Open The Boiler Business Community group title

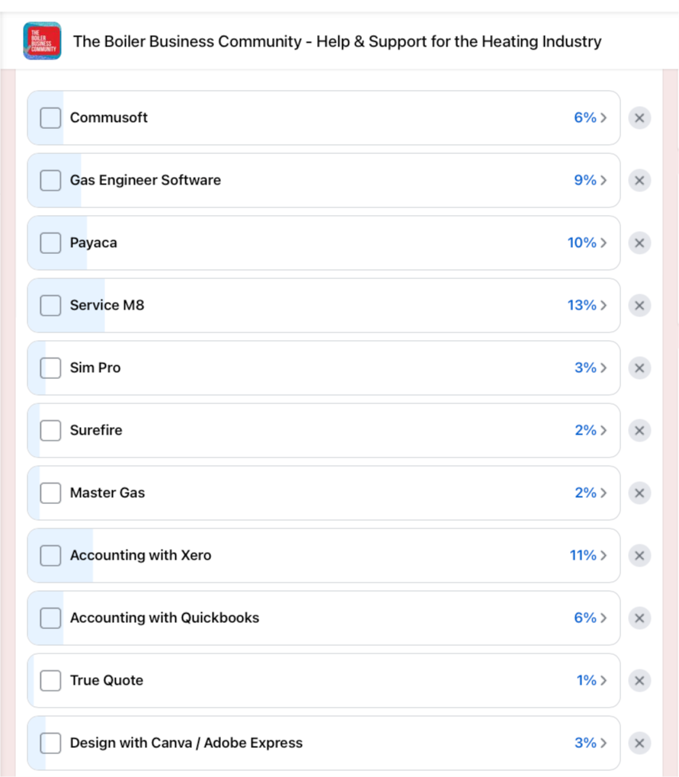pos(337,41)
